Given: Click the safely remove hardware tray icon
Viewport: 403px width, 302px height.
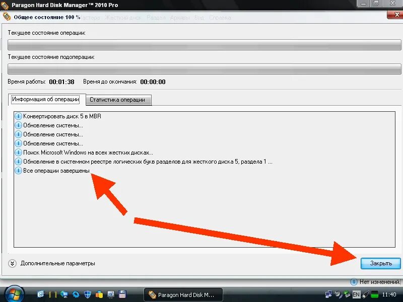Looking at the screenshot, I should click(x=347, y=294).
